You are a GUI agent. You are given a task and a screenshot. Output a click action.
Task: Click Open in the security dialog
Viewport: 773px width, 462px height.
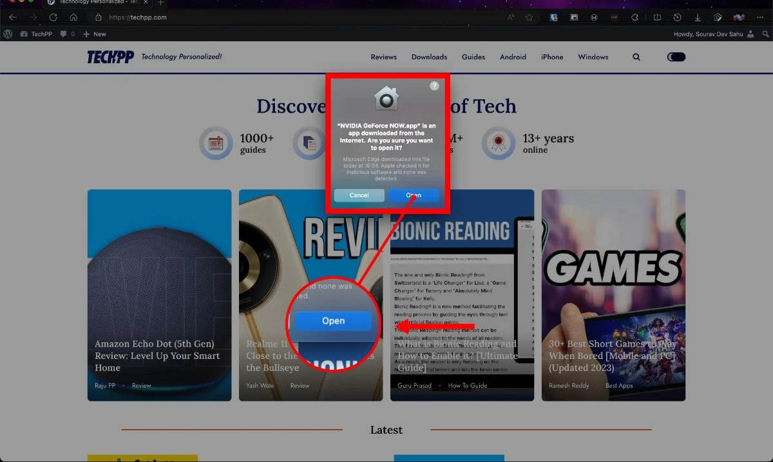pyautogui.click(x=414, y=195)
